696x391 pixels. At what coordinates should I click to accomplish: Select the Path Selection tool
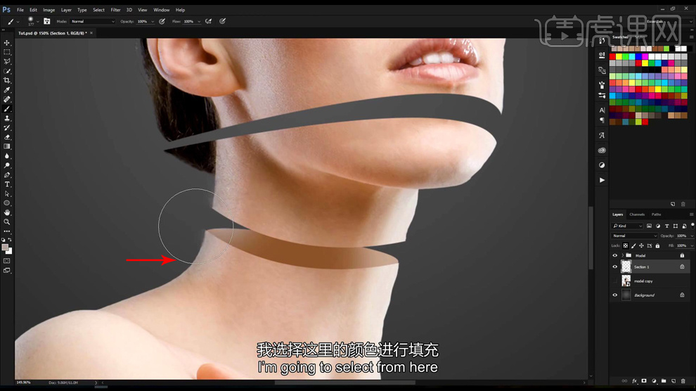click(6, 194)
